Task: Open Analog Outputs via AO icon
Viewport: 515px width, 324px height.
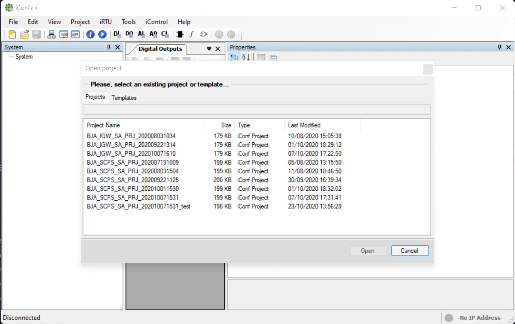Action: pos(153,34)
